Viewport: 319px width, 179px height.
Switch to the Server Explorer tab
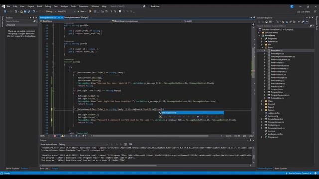click(12, 168)
